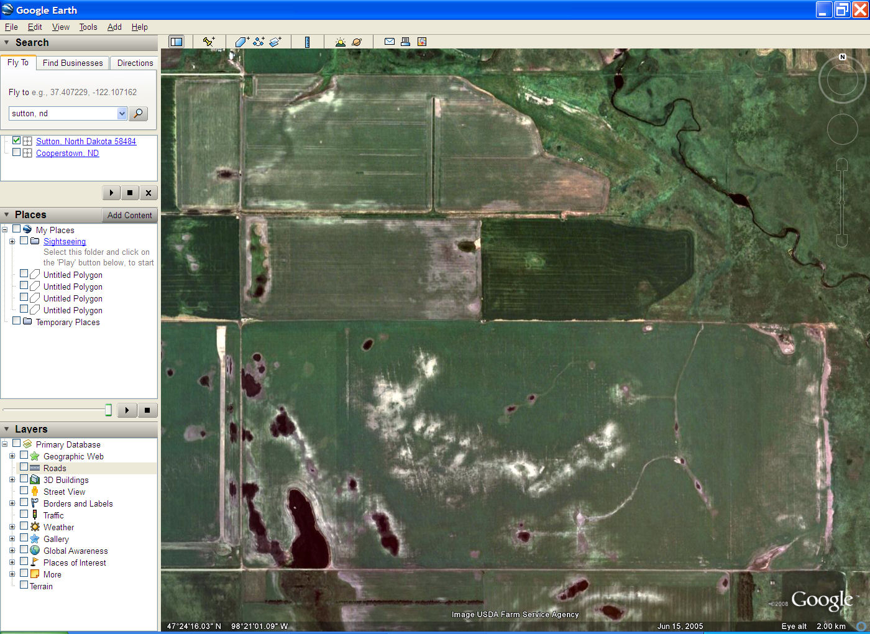Open the Fly To history dropdown
The width and height of the screenshot is (870, 634).
pyautogui.click(x=122, y=113)
